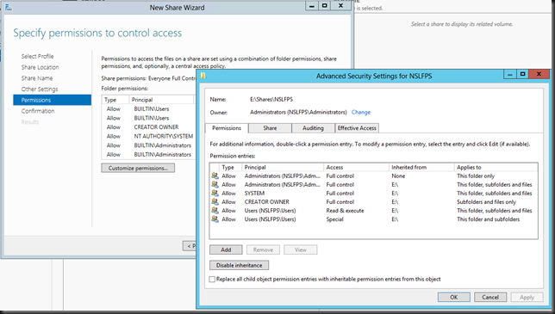This screenshot has width=555, height=314.
Task: Select NT AUTHORITY\SYSTEM row in wizard
Action: pos(148,136)
